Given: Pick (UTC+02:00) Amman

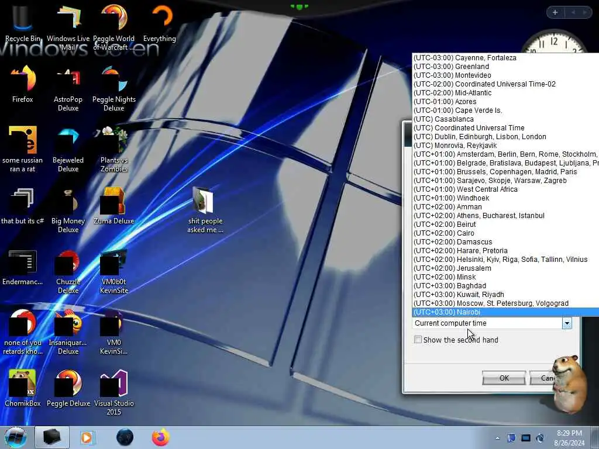Looking at the screenshot, I should (506, 207).
